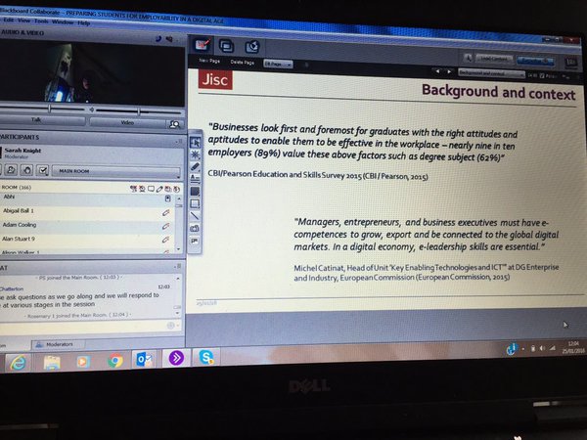Click the raise hand button
The image size is (587, 440).
pos(27,170)
